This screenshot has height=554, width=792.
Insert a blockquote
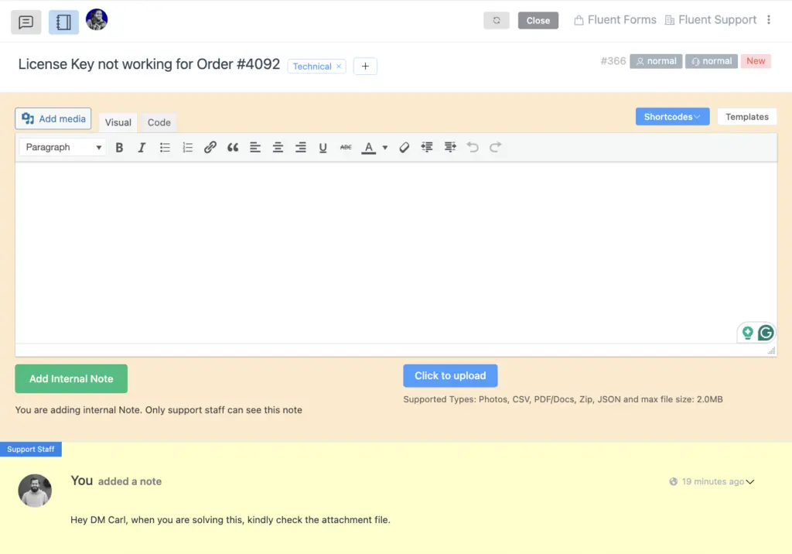[233, 147]
